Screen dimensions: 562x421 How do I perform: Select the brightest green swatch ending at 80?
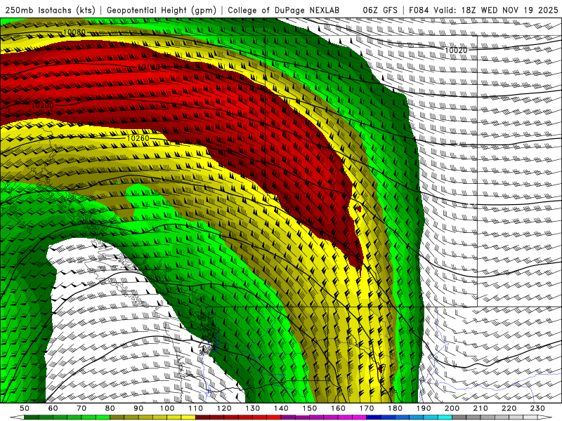click(103, 417)
